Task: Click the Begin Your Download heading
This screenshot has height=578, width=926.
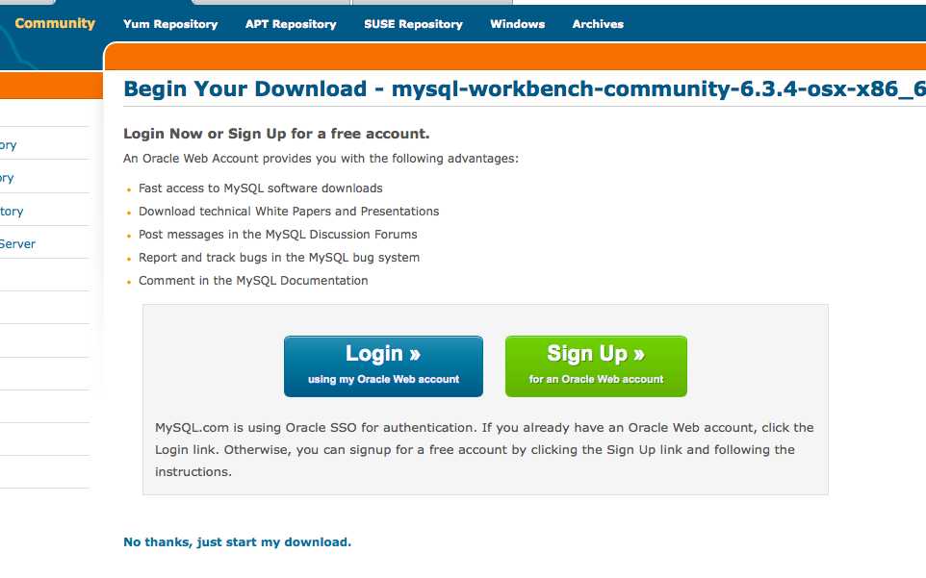Action: click(525, 88)
